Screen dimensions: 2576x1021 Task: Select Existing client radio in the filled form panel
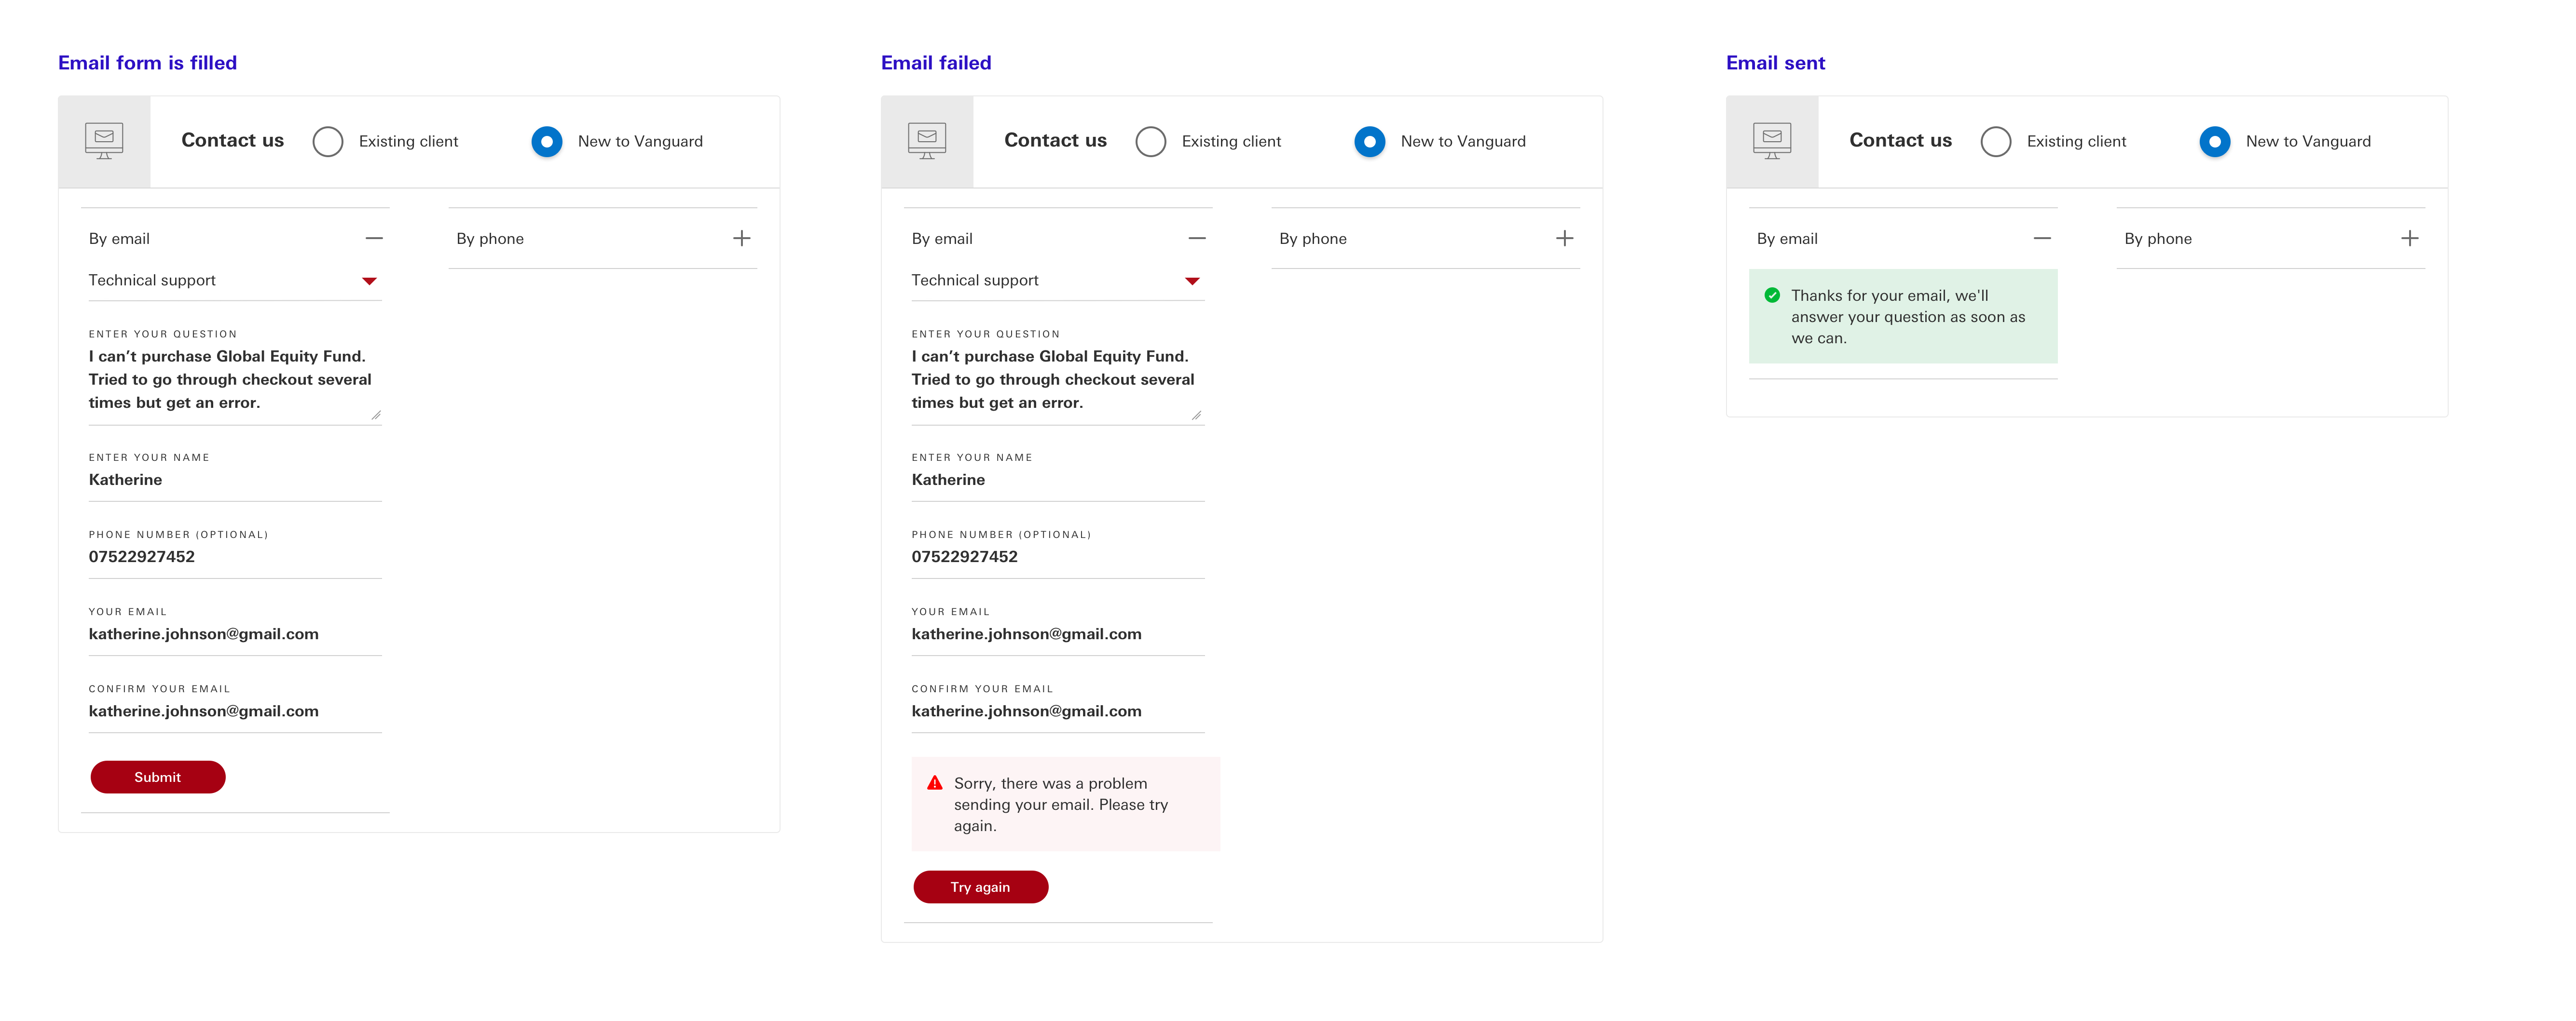[x=328, y=142]
